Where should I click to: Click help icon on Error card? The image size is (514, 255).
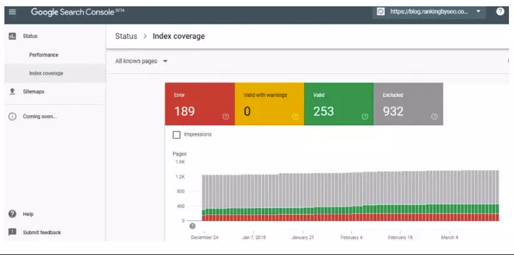226,116
